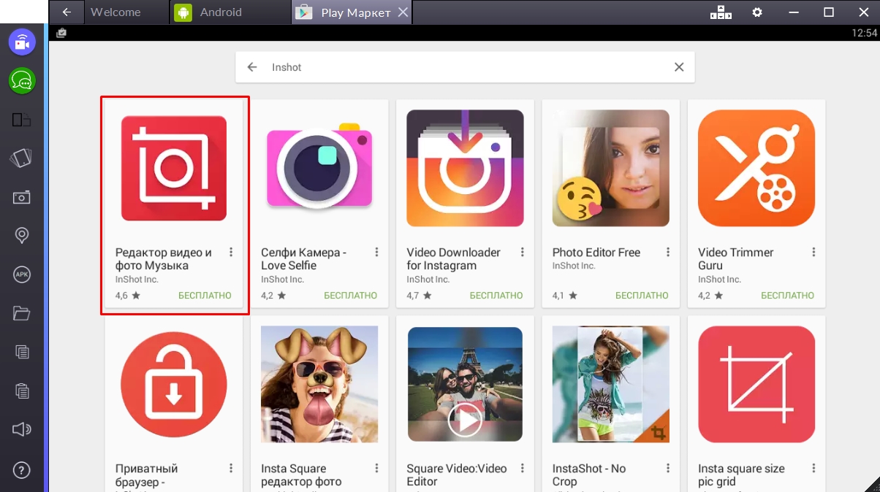Viewport: 880px width, 492px height.
Task: Click the paste clipboard icon in the sidebar
Action: pos(22,391)
